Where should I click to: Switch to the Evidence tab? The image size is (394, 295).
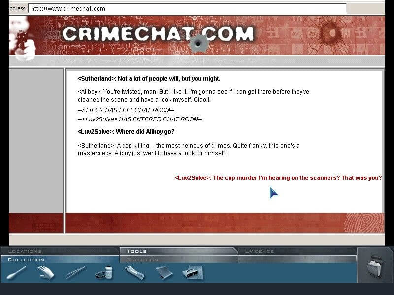point(260,251)
